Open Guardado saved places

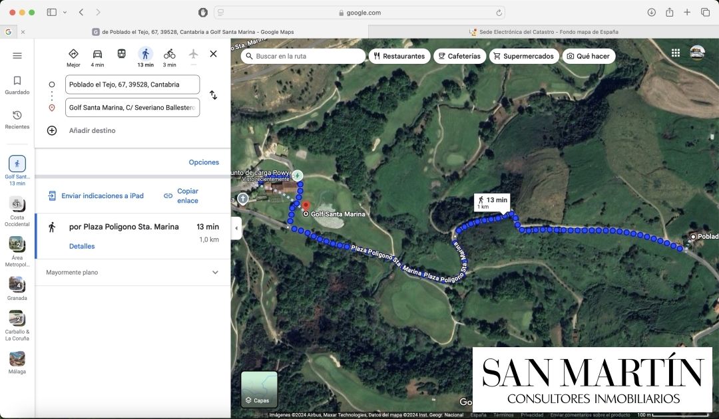click(17, 84)
